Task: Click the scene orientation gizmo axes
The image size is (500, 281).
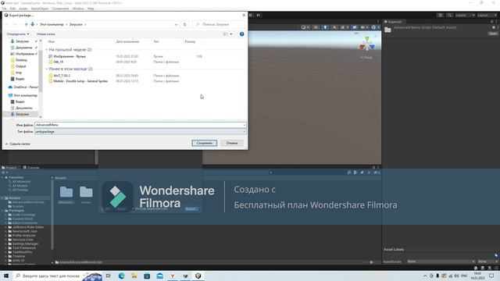Action: coord(367,44)
